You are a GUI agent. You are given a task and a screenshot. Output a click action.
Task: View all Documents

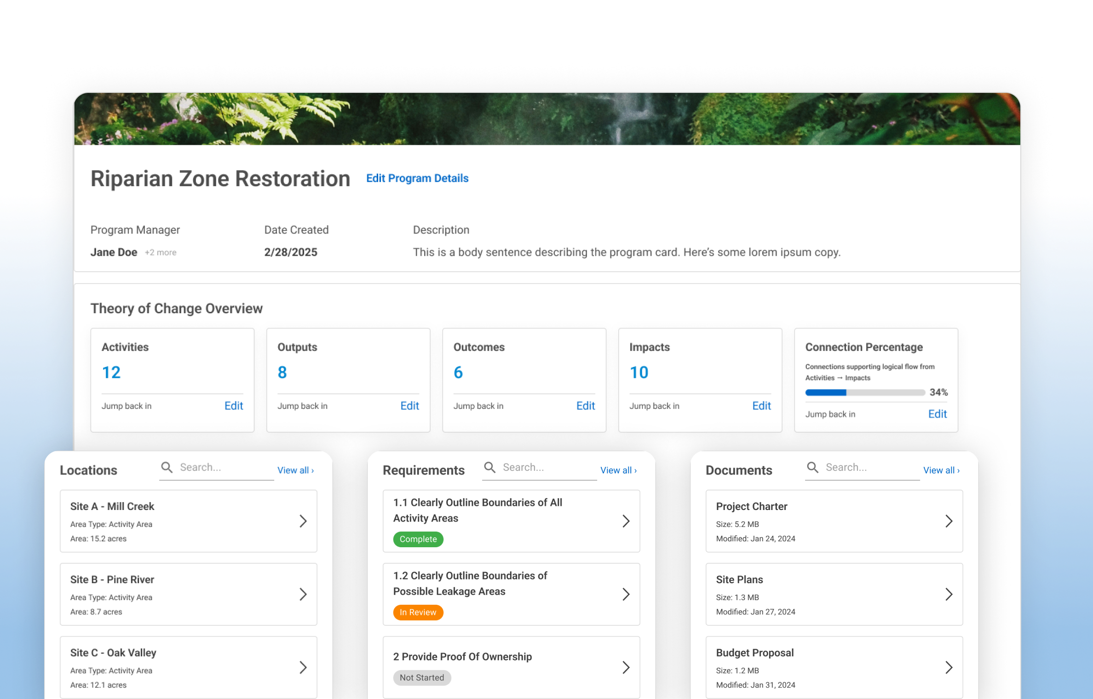pos(941,470)
